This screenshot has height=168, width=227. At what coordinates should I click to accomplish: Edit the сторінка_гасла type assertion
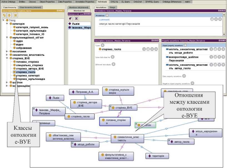click(156, 49)
